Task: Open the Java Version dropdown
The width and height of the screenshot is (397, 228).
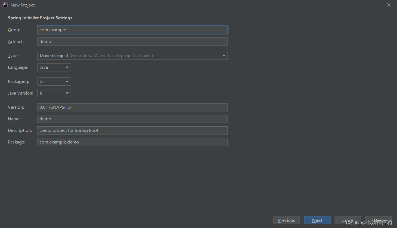Action: pyautogui.click(x=54, y=93)
